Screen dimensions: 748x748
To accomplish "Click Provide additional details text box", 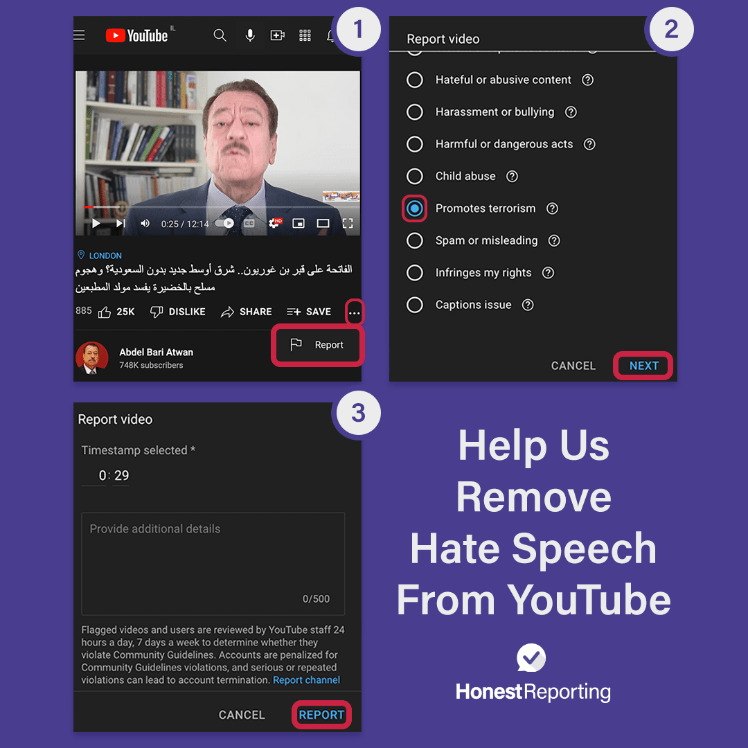I will tap(213, 564).
